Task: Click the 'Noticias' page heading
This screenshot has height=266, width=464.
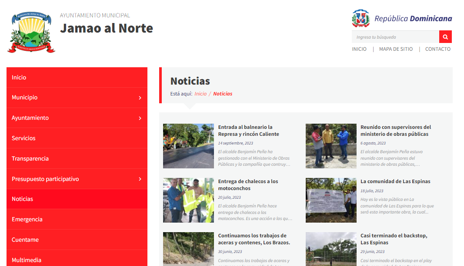Action: point(190,81)
